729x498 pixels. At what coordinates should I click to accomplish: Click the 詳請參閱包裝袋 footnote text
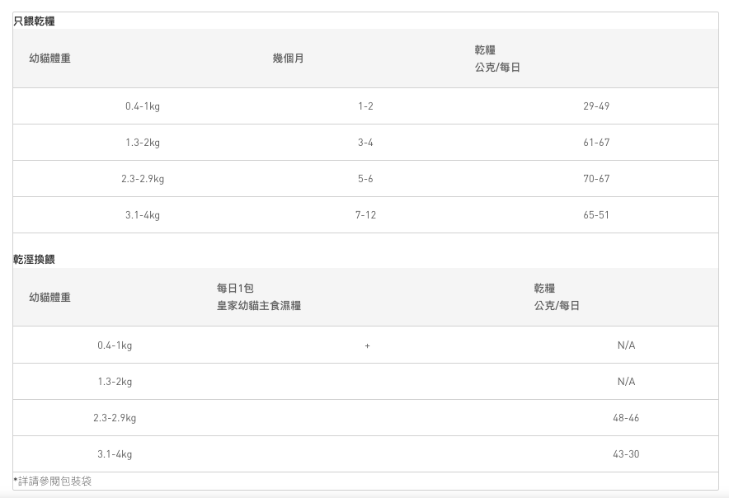point(53,481)
